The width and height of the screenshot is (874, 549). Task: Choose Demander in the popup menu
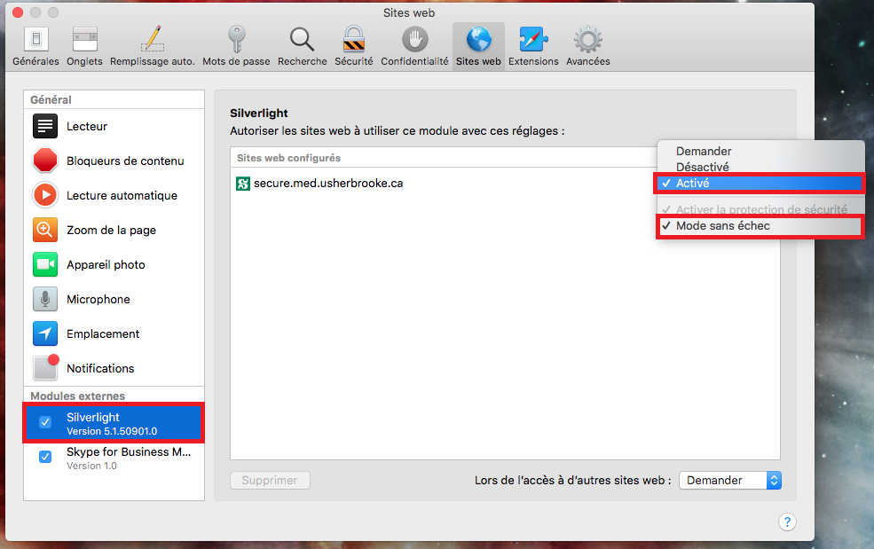(x=704, y=152)
